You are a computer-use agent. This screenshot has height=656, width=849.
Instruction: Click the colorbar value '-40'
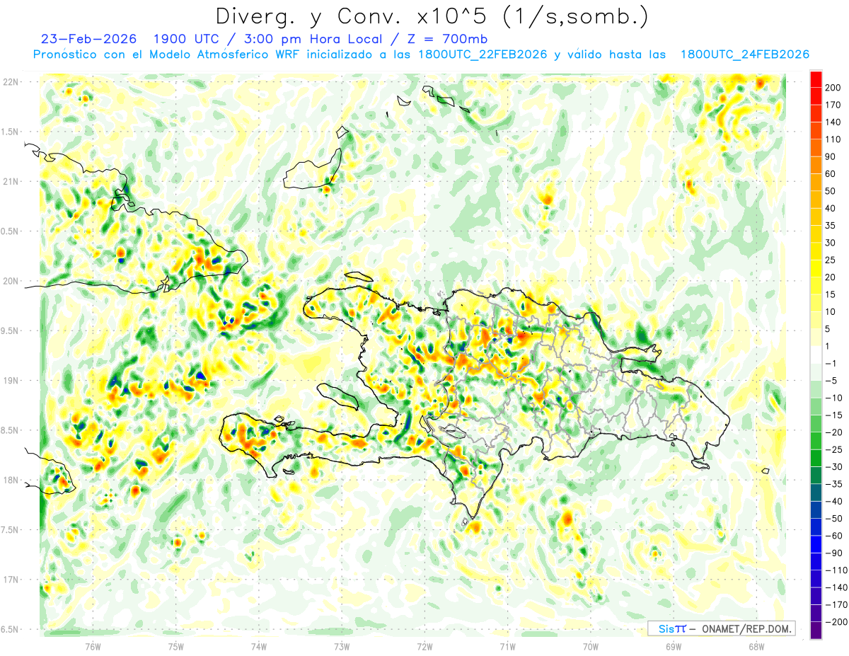pos(833,501)
